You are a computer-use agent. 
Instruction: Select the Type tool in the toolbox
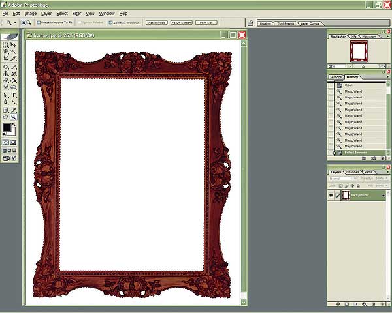[x=14, y=95]
